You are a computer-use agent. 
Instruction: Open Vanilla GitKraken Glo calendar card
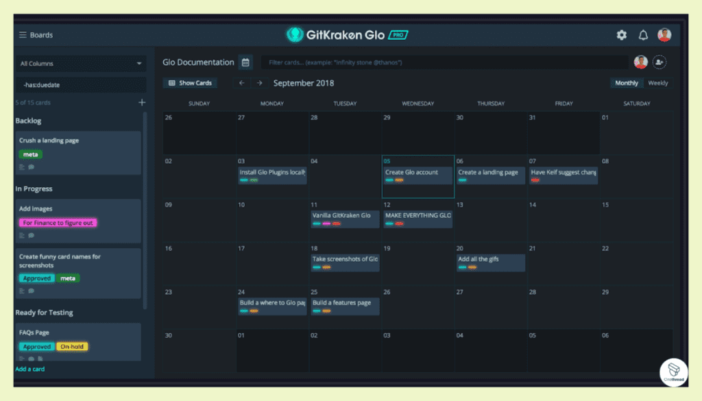coord(346,219)
